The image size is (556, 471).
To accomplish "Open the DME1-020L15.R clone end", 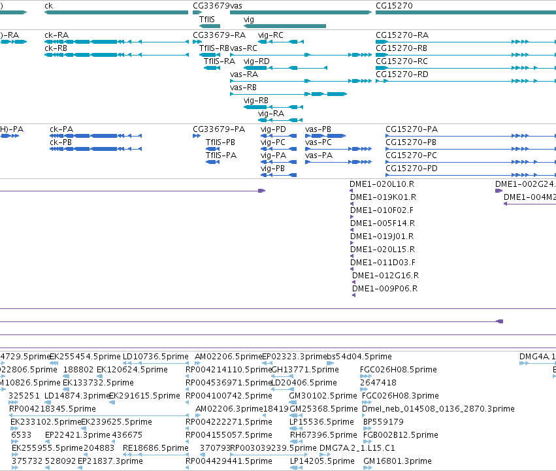I will [383, 250].
